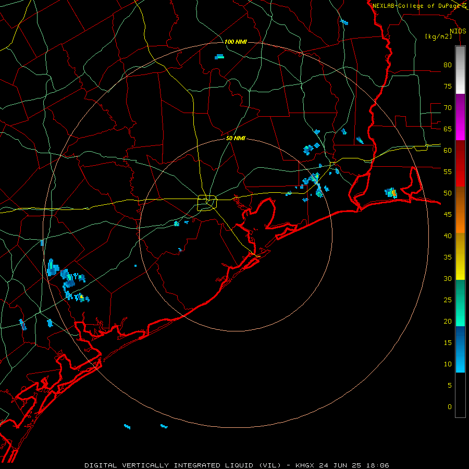469x469 pixels.
Task: Click the "KHGX" station identifier in caption
Action: tap(305, 465)
